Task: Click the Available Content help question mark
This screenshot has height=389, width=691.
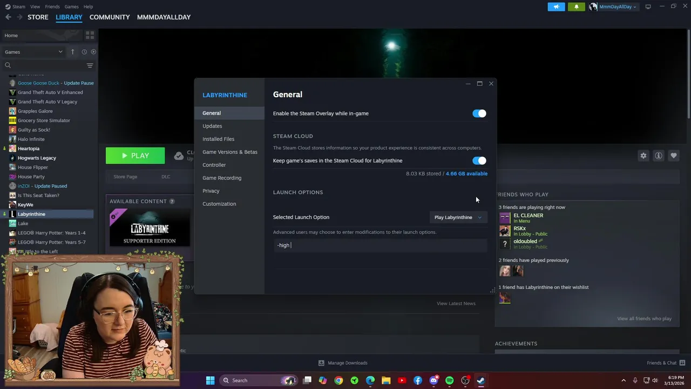Action: coord(172,202)
